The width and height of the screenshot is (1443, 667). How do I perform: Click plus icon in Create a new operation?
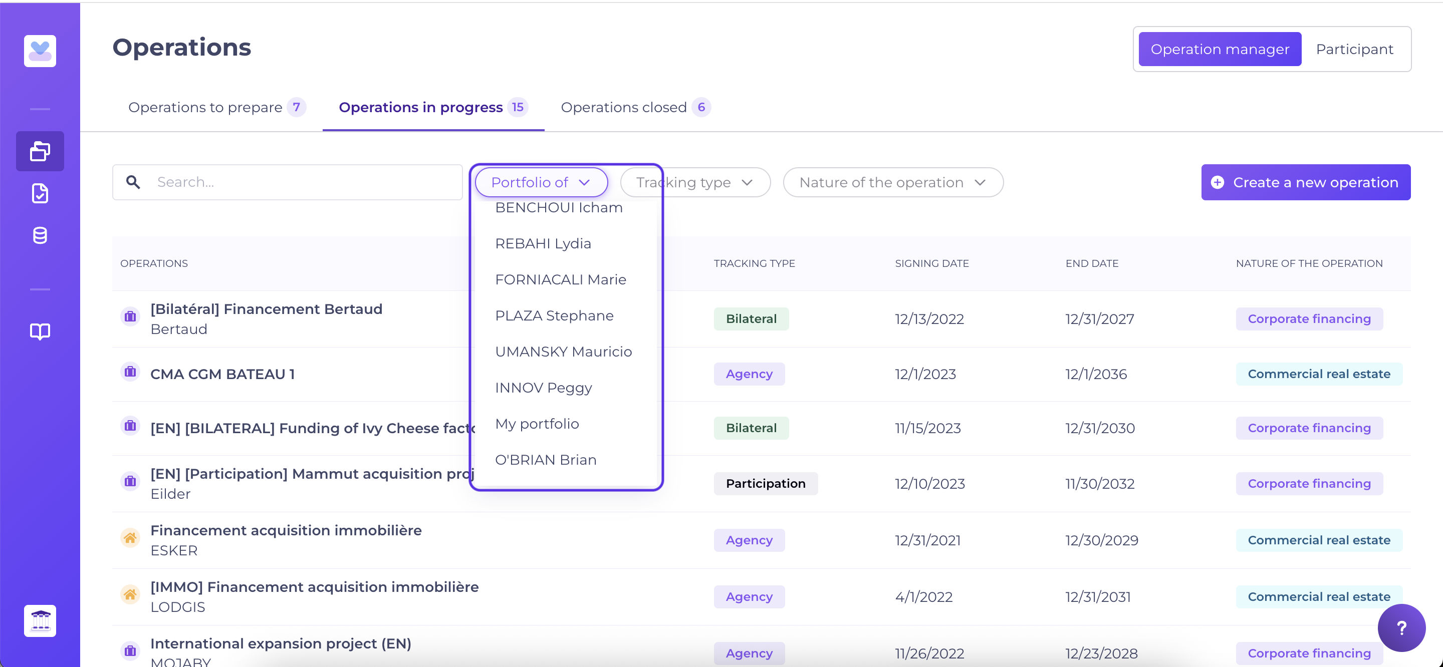(1217, 182)
